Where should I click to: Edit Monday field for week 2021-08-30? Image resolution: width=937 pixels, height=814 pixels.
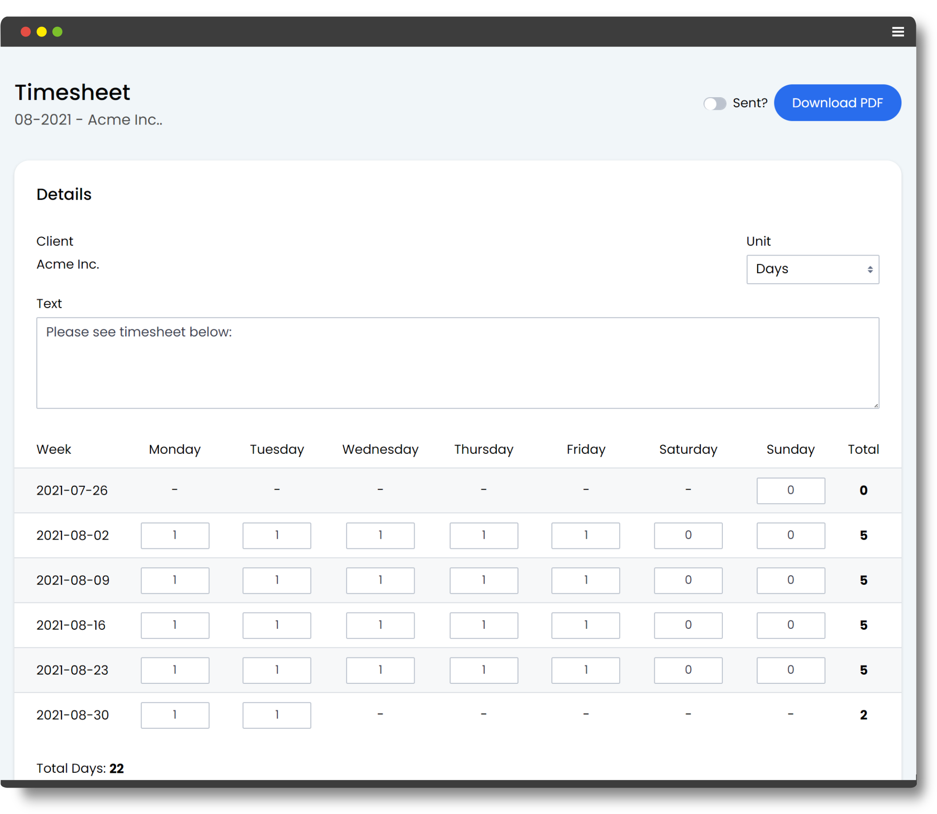pyautogui.click(x=175, y=715)
